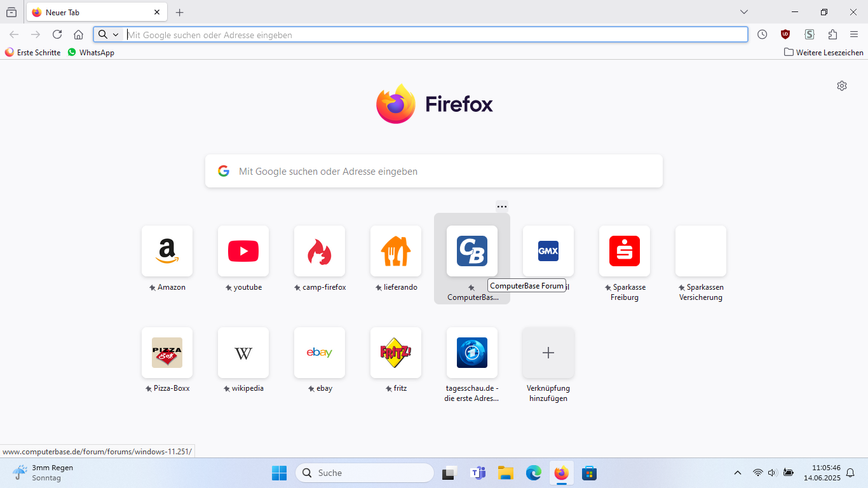
Task: Open File Explorer from the taskbar
Action: coord(505,473)
